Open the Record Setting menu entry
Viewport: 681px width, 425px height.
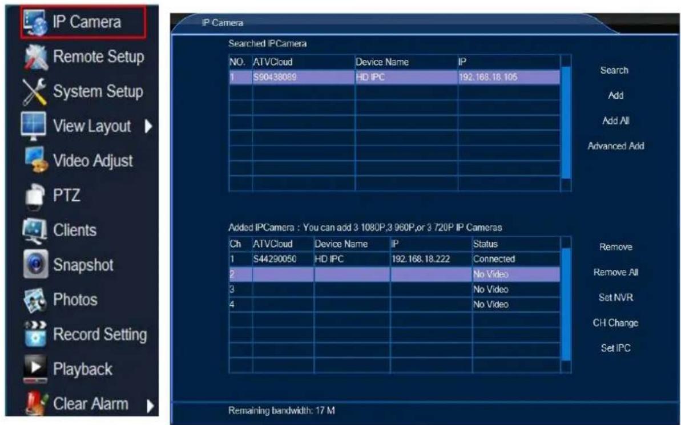pos(100,335)
